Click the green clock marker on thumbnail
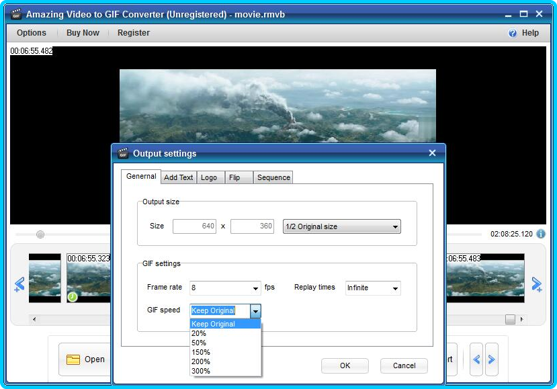The height and width of the screenshot is (389, 557). tap(73, 297)
